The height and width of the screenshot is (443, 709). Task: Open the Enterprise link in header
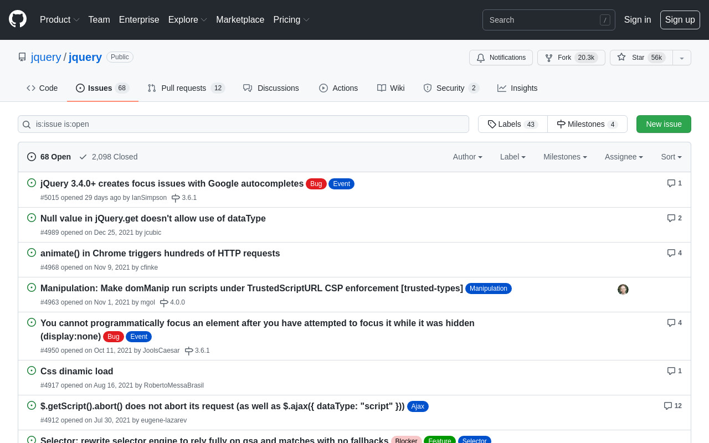pos(139,20)
